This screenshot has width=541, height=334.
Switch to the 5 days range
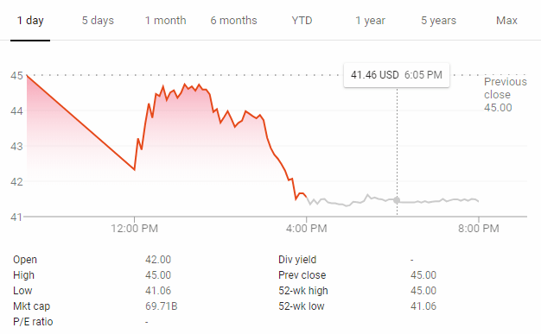tap(98, 21)
